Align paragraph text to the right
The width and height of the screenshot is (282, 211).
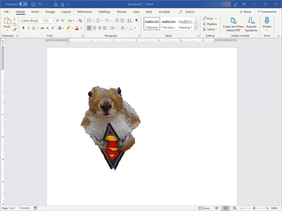[100, 28]
